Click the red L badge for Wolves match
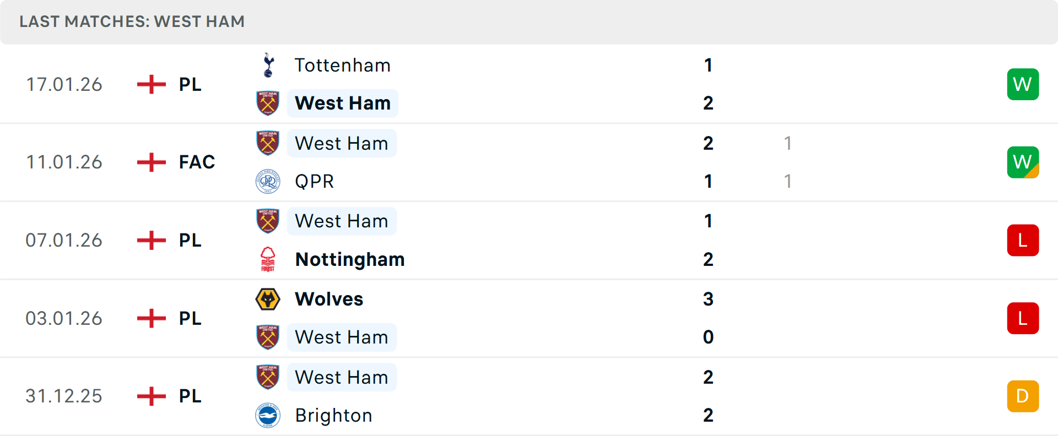Image resolution: width=1058 pixels, height=436 pixels. [1023, 318]
